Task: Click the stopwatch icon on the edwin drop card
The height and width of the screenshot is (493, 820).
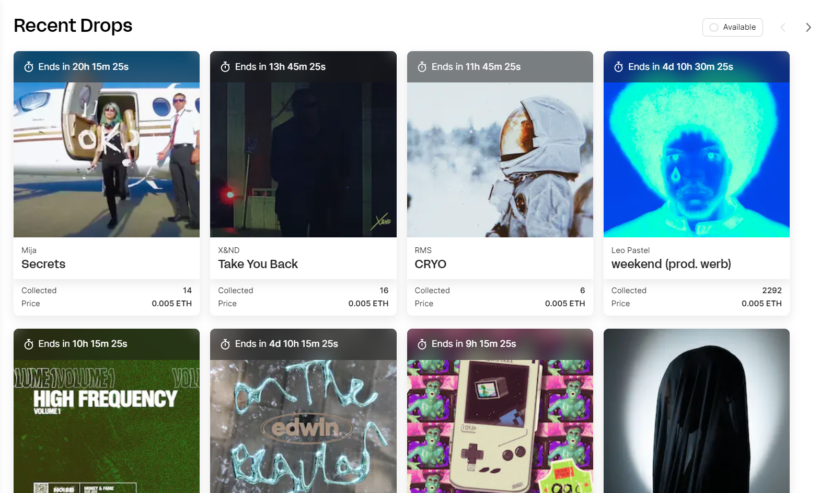Action: point(225,344)
